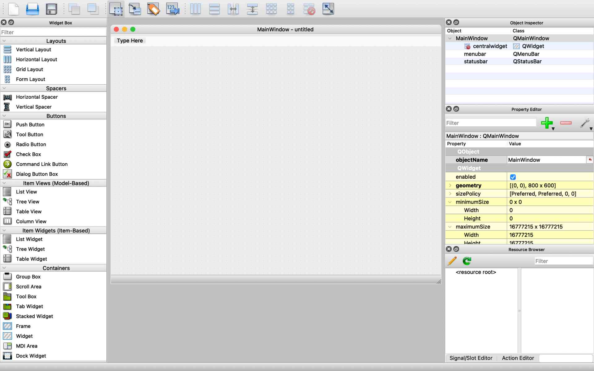594x371 pixels.
Task: Select Tab Widget in Widget Box
Action: tap(29, 306)
